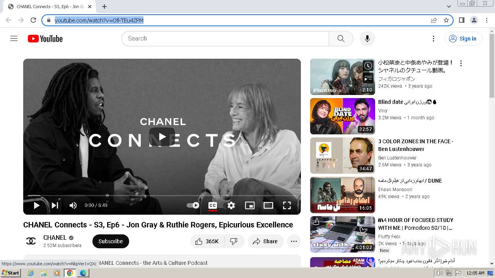Bookmark this page with the star

click(446, 20)
